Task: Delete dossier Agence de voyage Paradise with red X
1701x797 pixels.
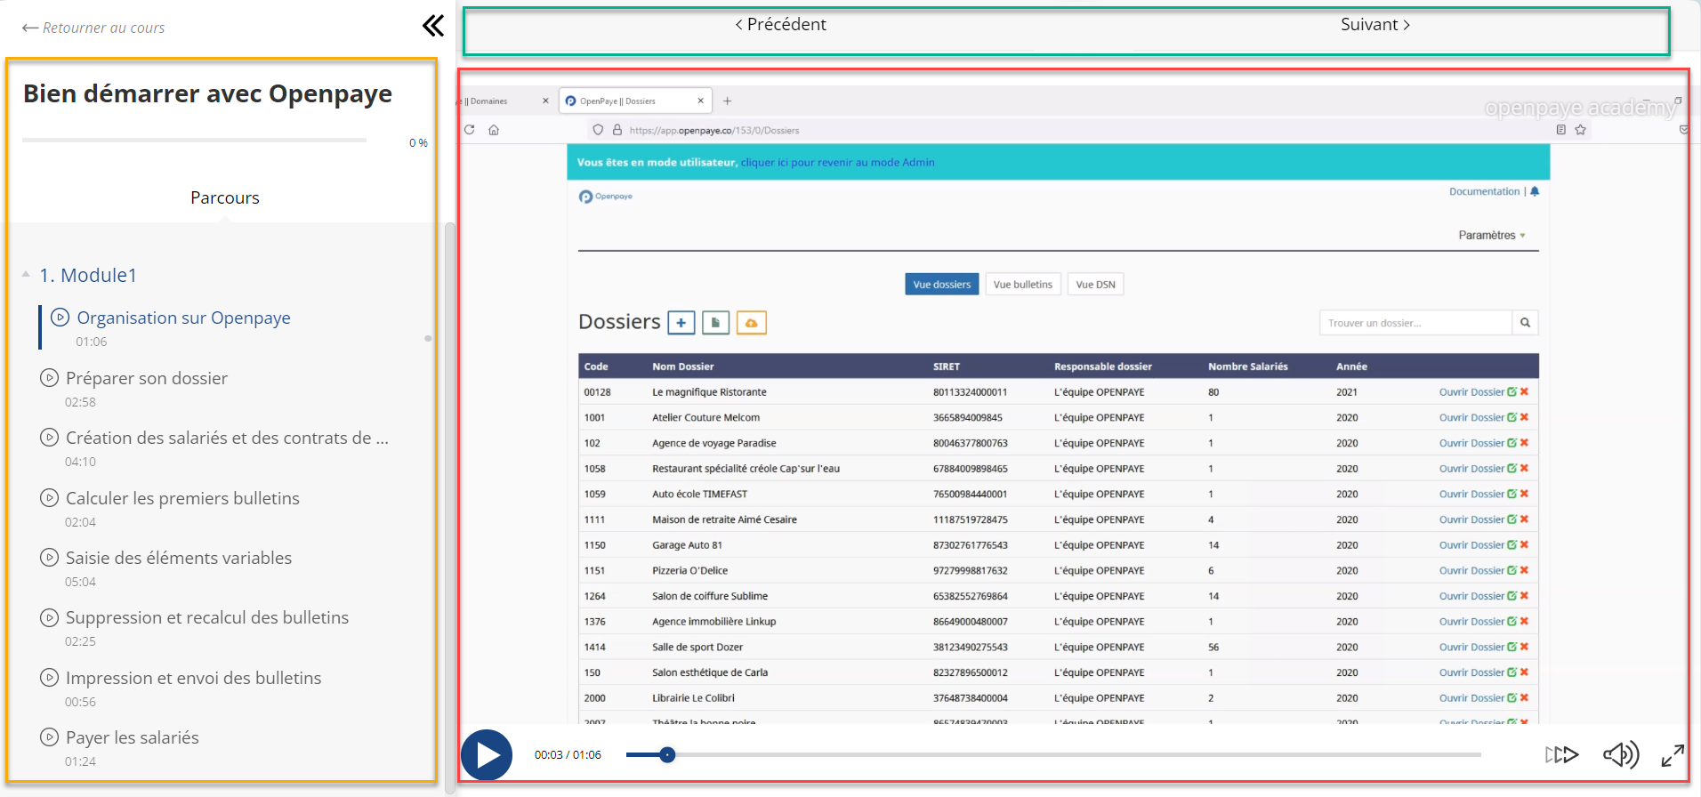Action: (x=1524, y=443)
